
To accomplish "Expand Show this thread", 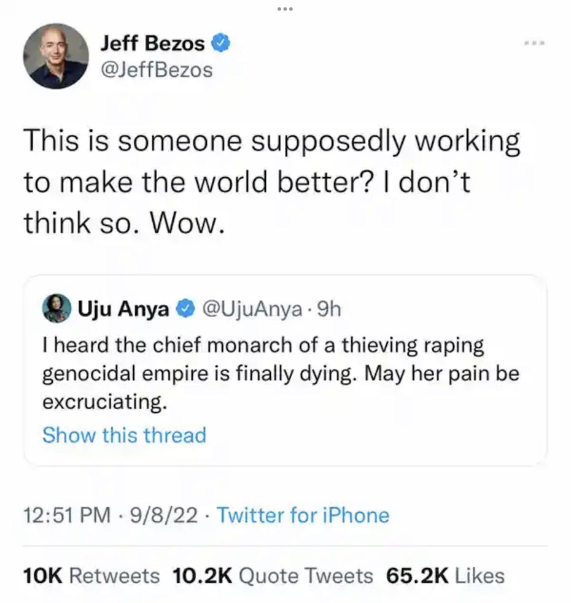I will pos(124,435).
